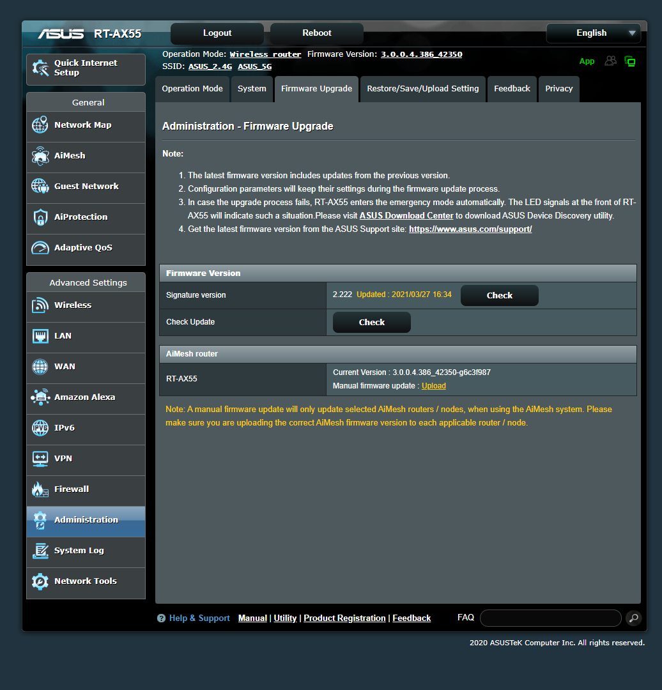Image resolution: width=662 pixels, height=690 pixels.
Task: Open the Privacy tab
Action: [559, 89]
